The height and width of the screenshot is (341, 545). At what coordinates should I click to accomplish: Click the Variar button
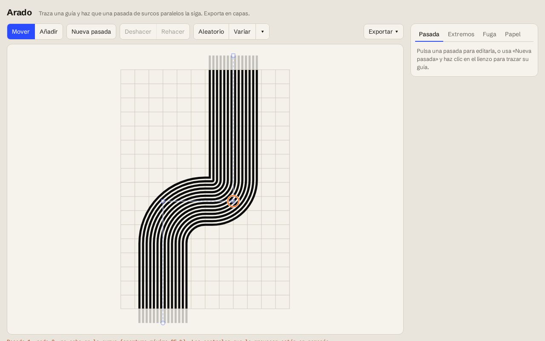[242, 32]
